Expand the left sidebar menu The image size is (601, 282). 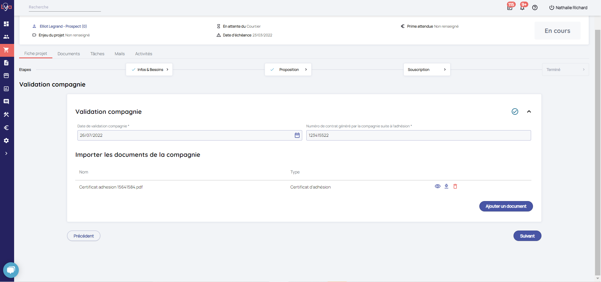6,153
